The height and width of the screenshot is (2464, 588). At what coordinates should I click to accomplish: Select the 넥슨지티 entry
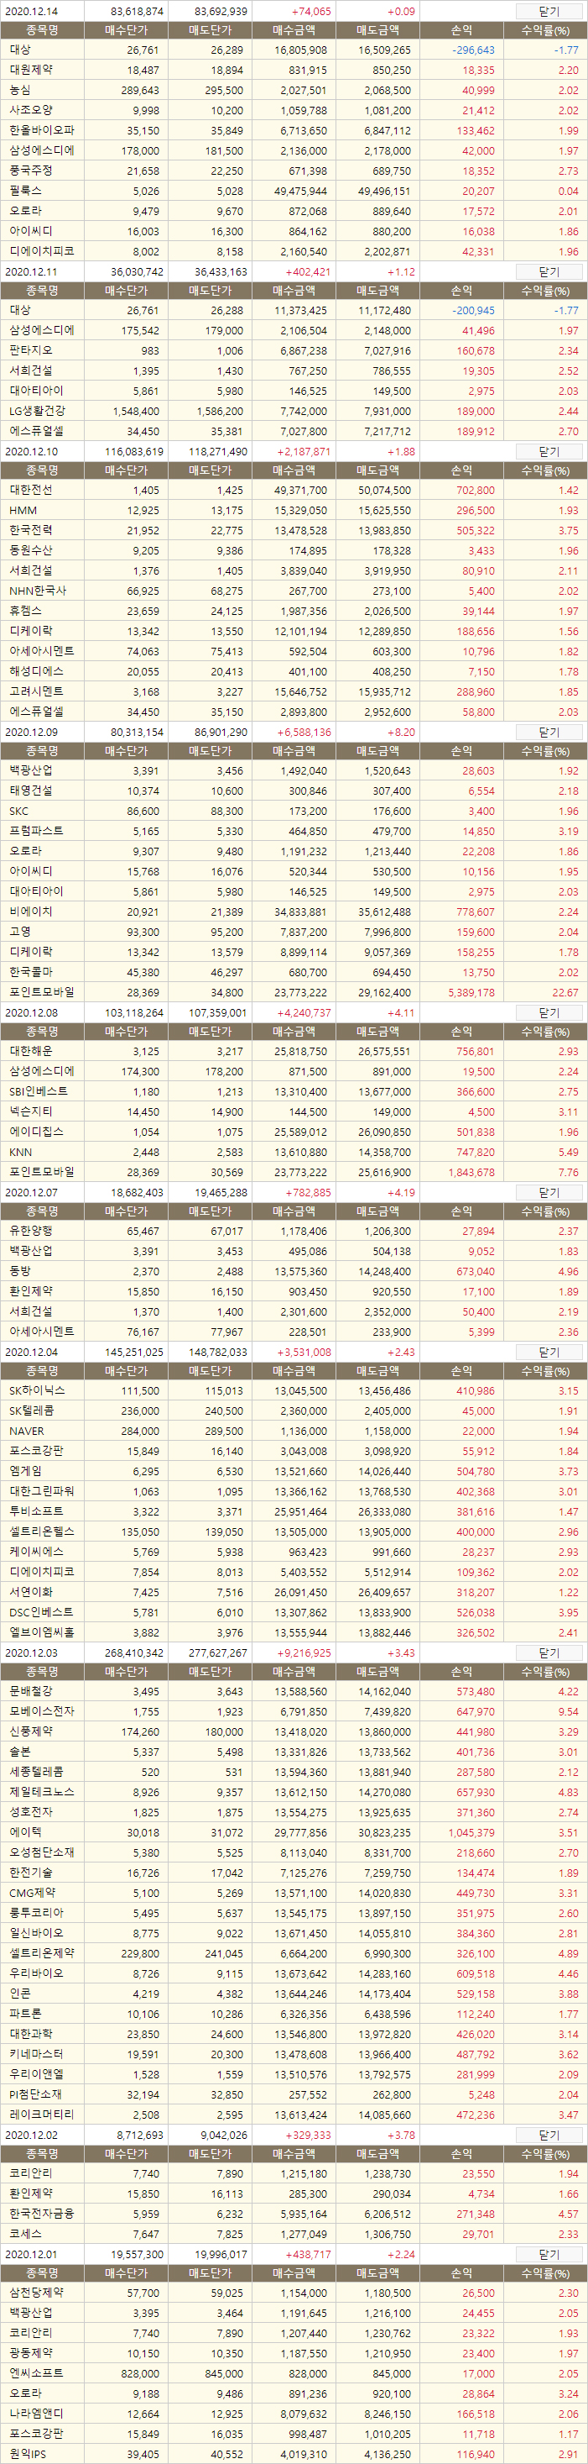[32, 1111]
